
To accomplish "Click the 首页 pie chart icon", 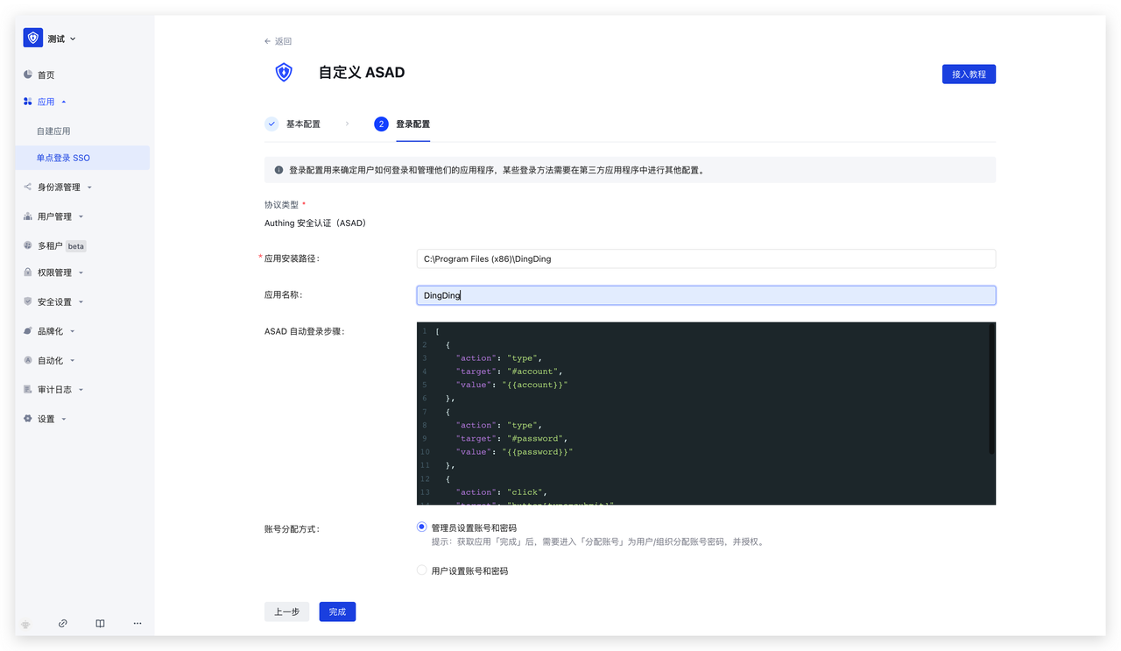I will 28,75.
